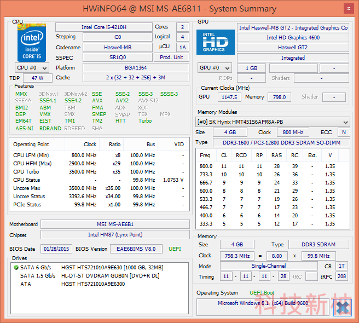
Task: Select the 333.3 frequency timing row
Action: coord(273,223)
